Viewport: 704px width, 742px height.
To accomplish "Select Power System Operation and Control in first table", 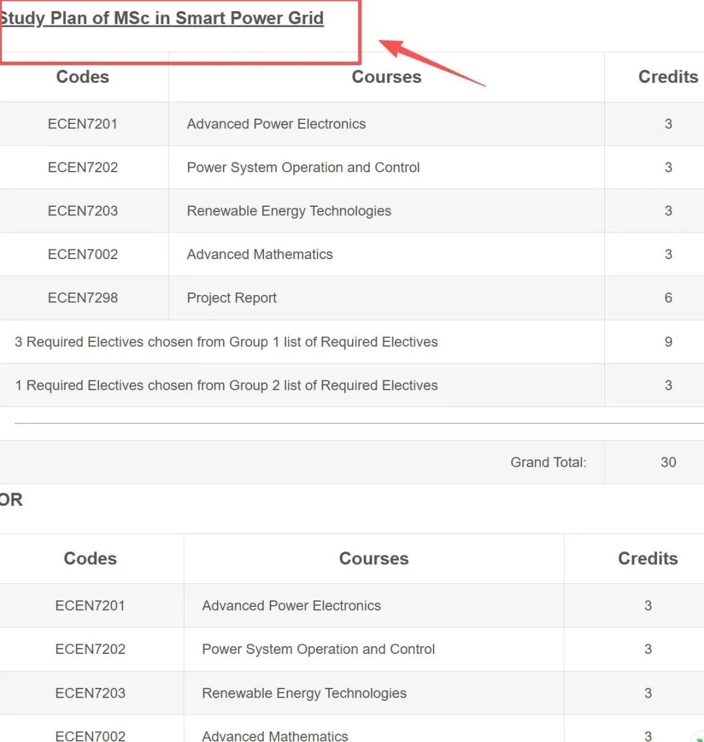I will coord(303,168).
